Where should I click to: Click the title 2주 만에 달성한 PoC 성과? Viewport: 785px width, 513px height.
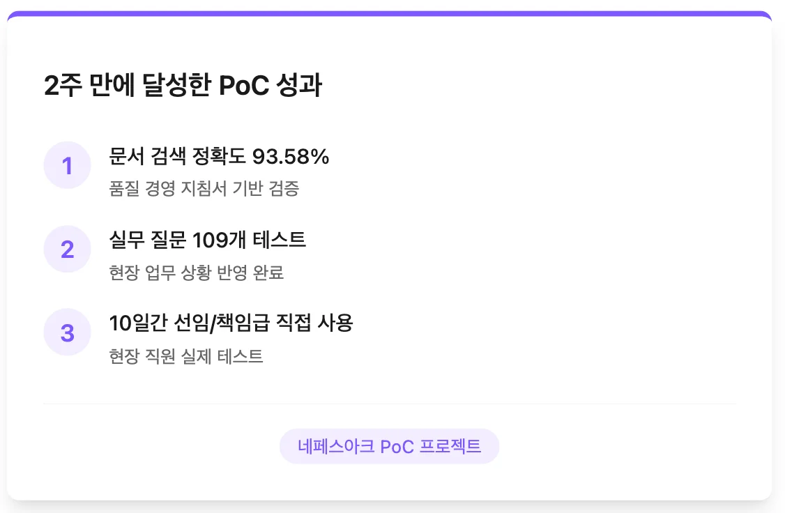[x=183, y=86]
